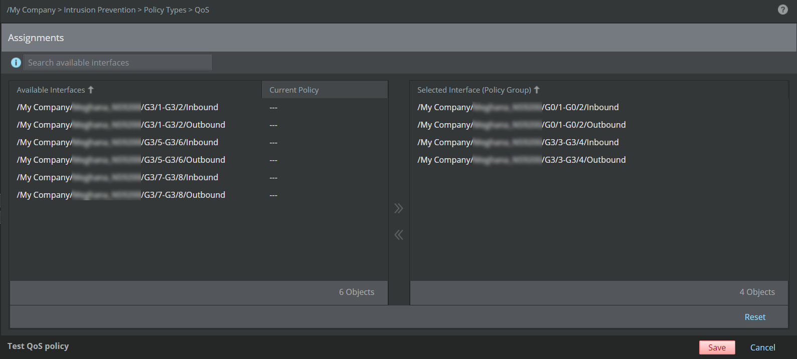Click the Available Interfaces column label
This screenshot has width=797, height=359.
point(51,90)
